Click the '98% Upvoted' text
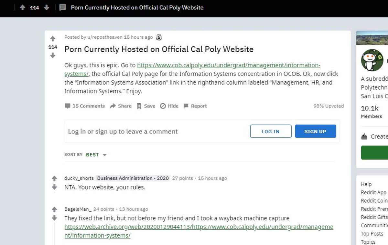Image resolution: width=388 pixels, height=245 pixels. pos(329,106)
